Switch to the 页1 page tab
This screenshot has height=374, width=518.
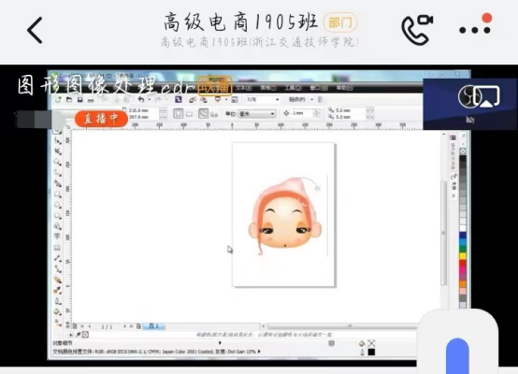point(154,326)
